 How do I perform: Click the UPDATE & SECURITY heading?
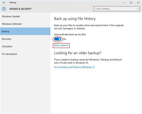point(20,9)
